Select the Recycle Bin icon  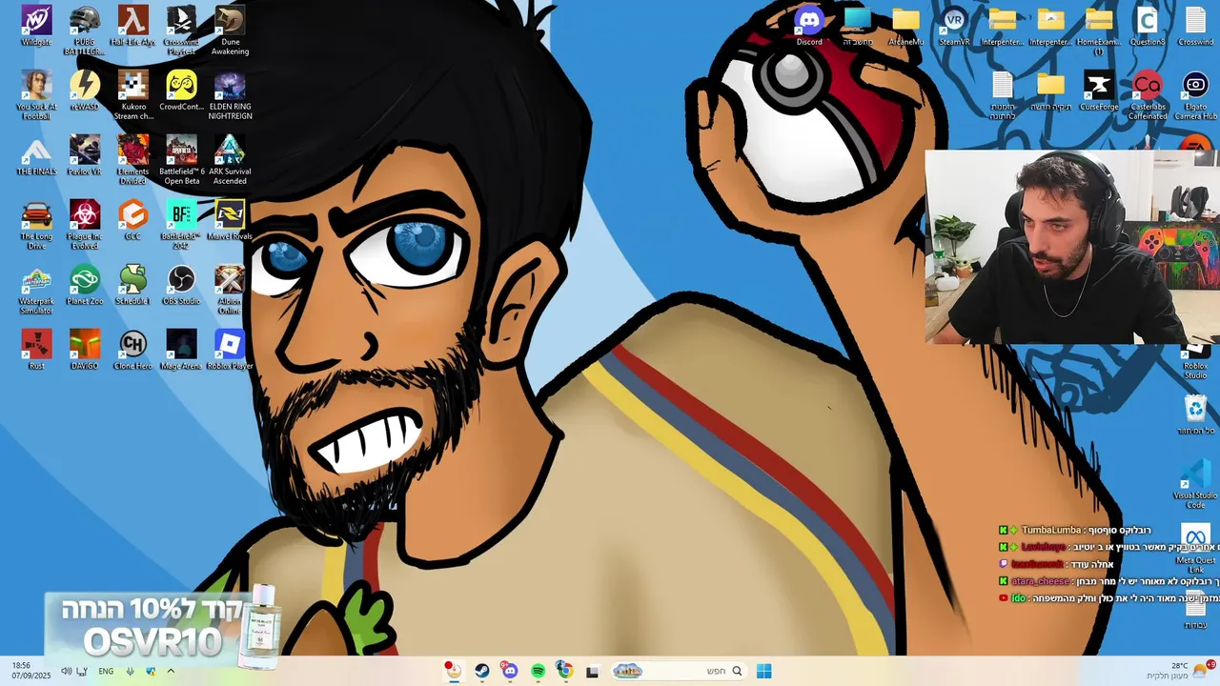tap(1195, 415)
